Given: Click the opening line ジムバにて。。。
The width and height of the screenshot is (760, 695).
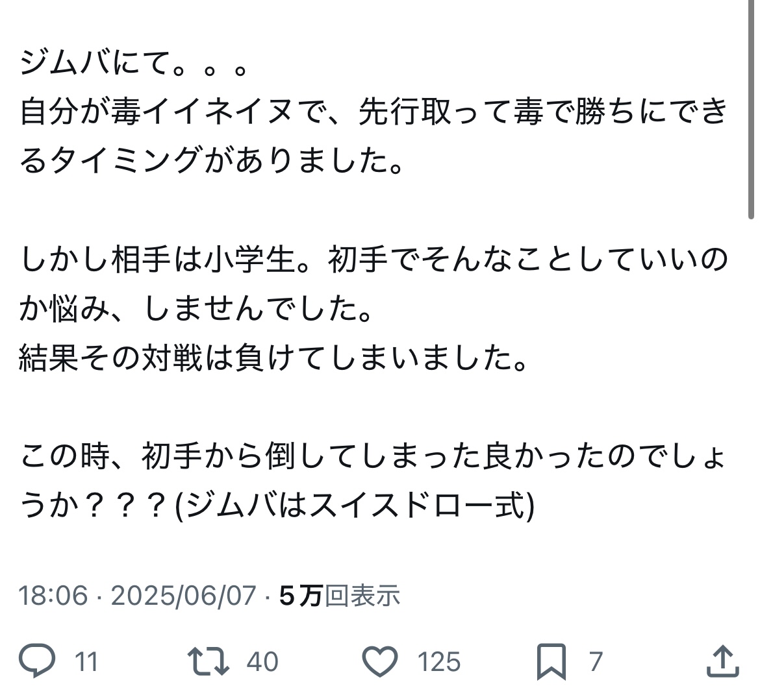Looking at the screenshot, I should (134, 63).
